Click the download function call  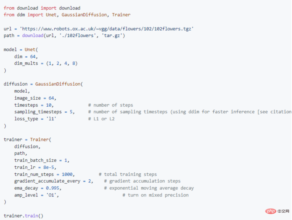[x=33, y=36]
